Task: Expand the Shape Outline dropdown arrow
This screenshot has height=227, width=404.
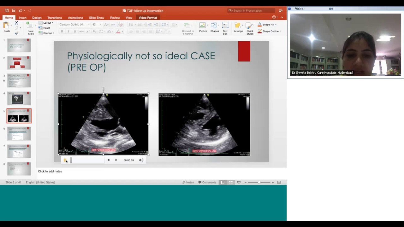Action: [281, 31]
